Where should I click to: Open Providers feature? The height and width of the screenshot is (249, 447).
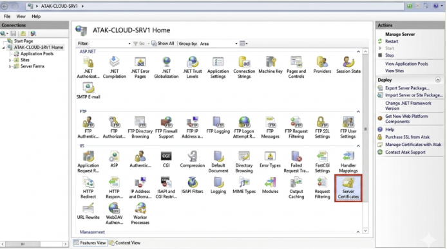322,65
